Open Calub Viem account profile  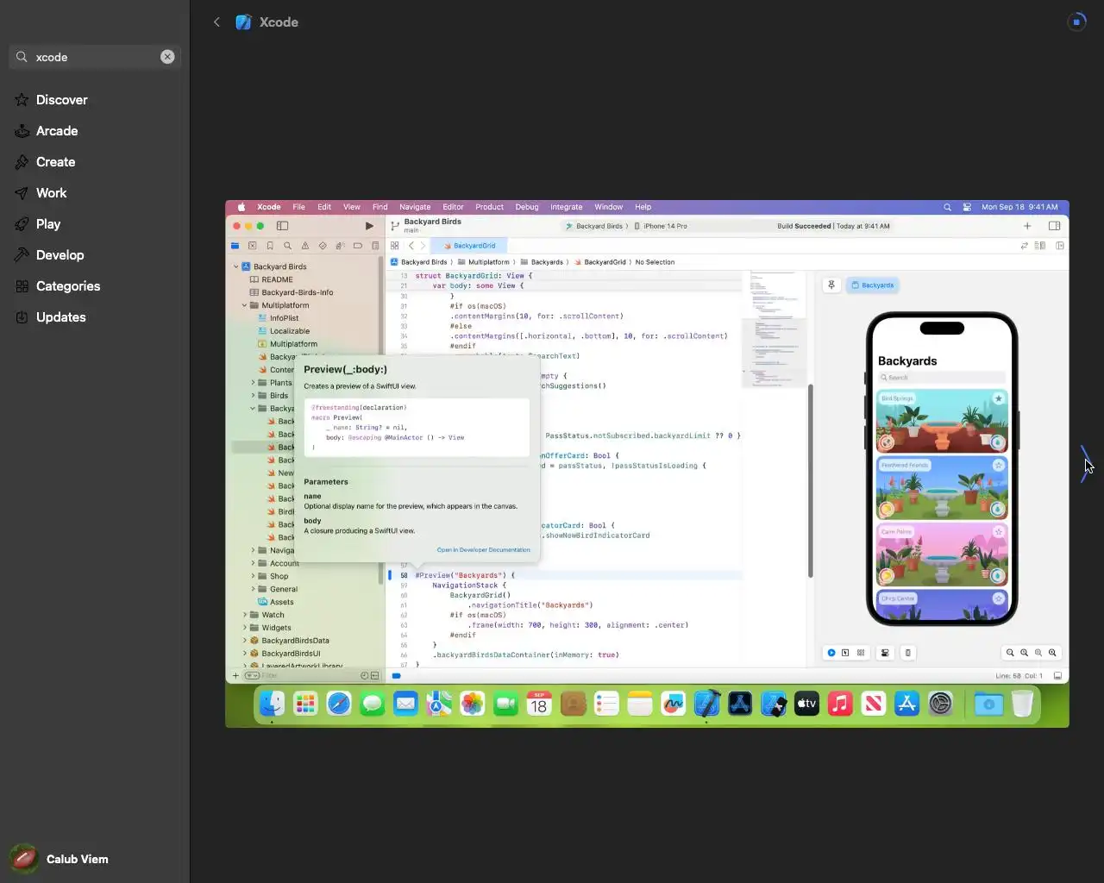pos(60,859)
